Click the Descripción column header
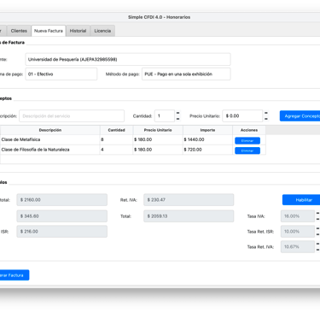The height and width of the screenshot is (313, 320). [50, 130]
